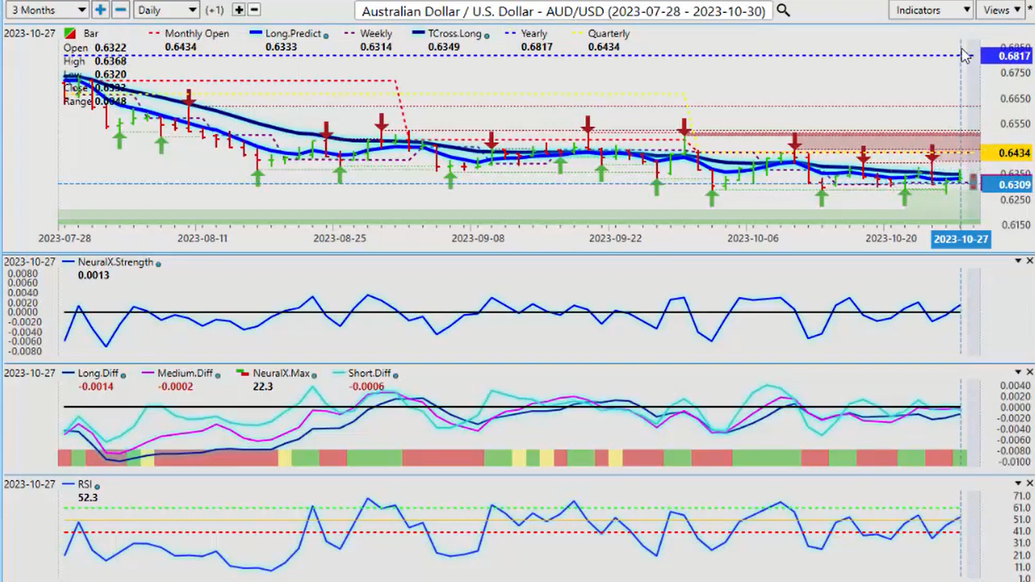
Task: Open the Indicators dropdown
Action: [x=931, y=10]
